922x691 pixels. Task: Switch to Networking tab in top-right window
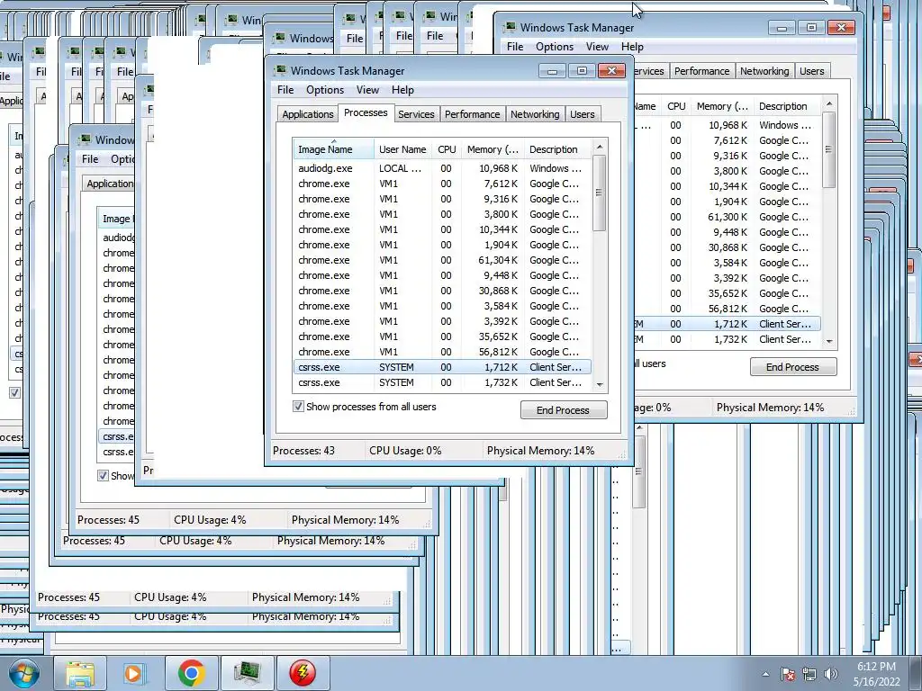(764, 71)
